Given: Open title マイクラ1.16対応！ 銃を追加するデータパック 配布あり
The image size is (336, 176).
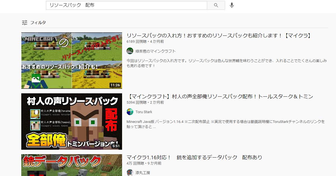Looking at the screenshot, I should (x=194, y=157).
